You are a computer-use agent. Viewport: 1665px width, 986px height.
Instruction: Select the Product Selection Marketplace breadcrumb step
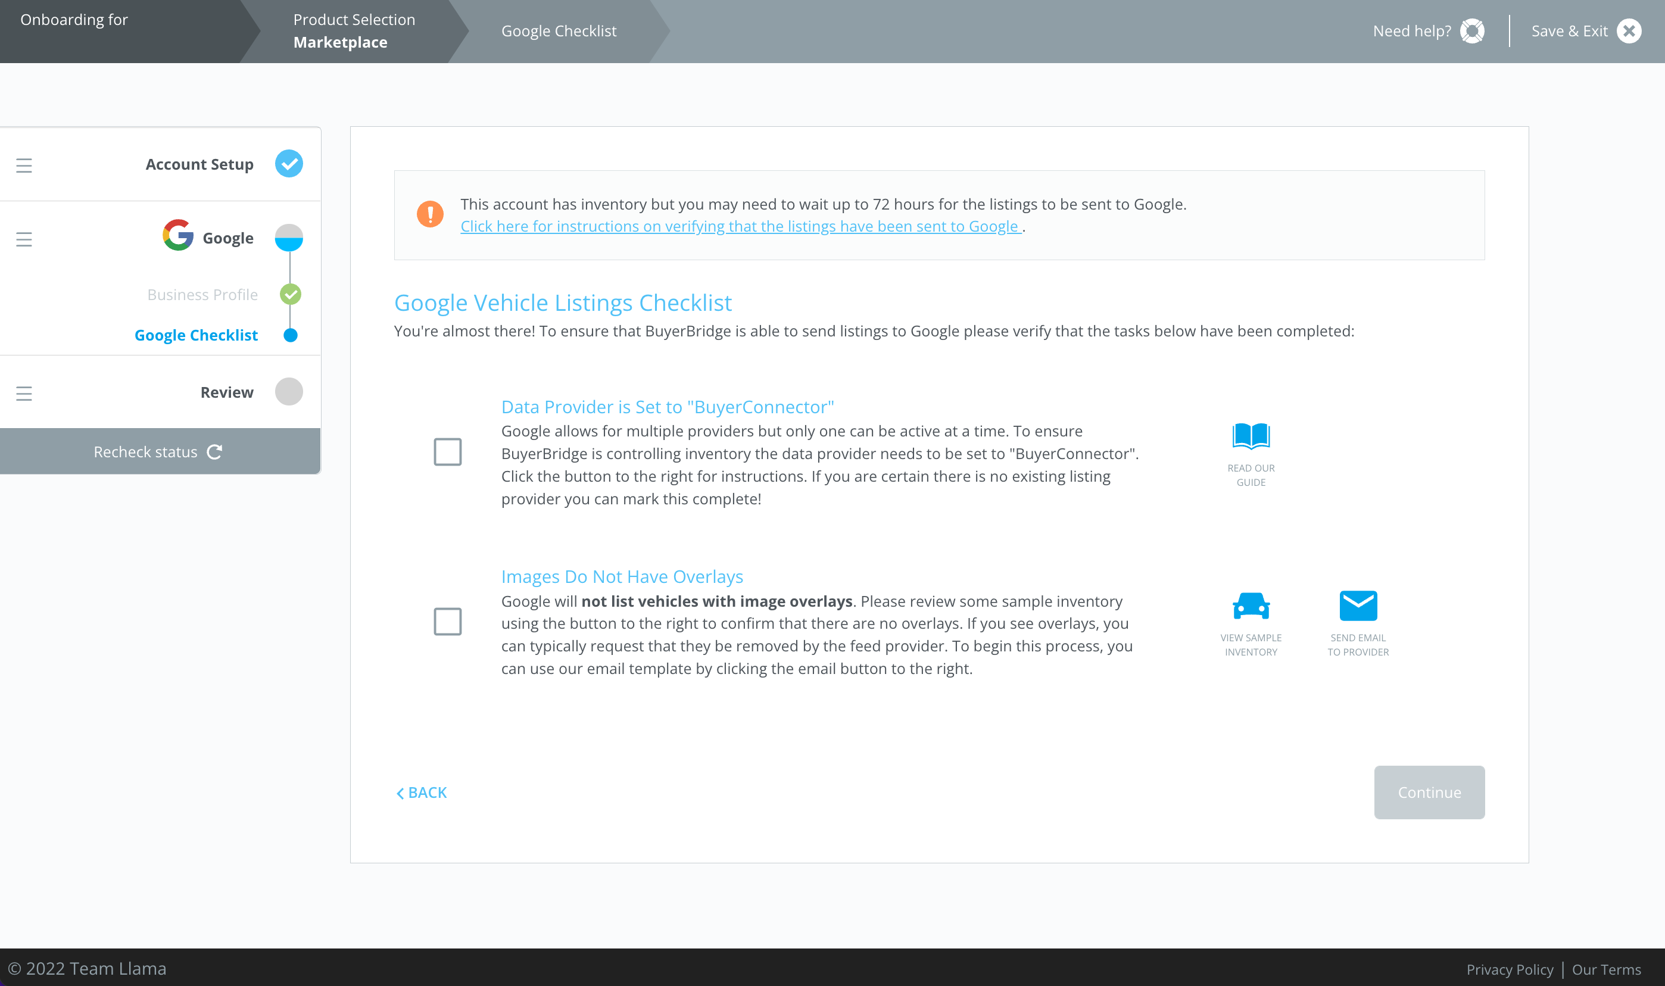[x=354, y=31]
